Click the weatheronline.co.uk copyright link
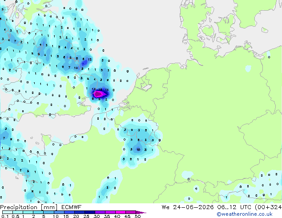Screen dimensions: 282x218 coord(245,214)
